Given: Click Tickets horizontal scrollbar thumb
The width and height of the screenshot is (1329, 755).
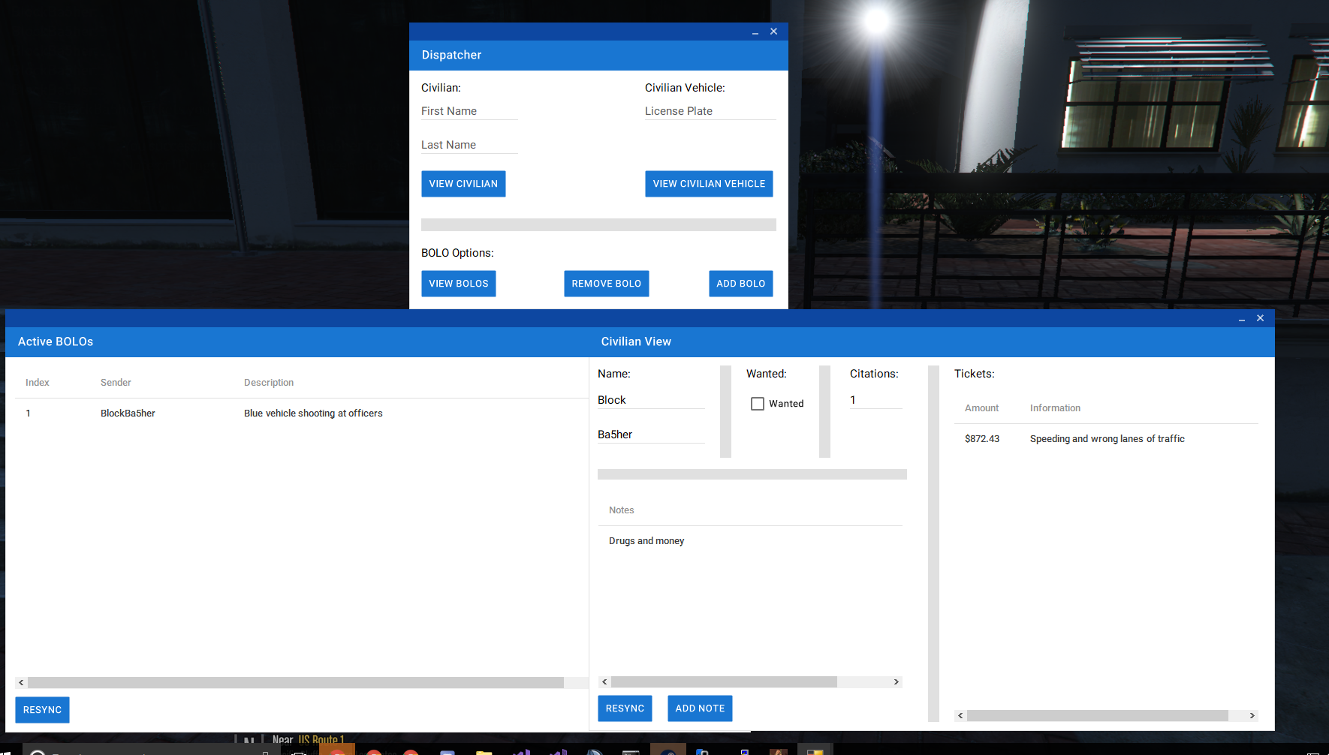Looking at the screenshot, I should pos(1097,715).
